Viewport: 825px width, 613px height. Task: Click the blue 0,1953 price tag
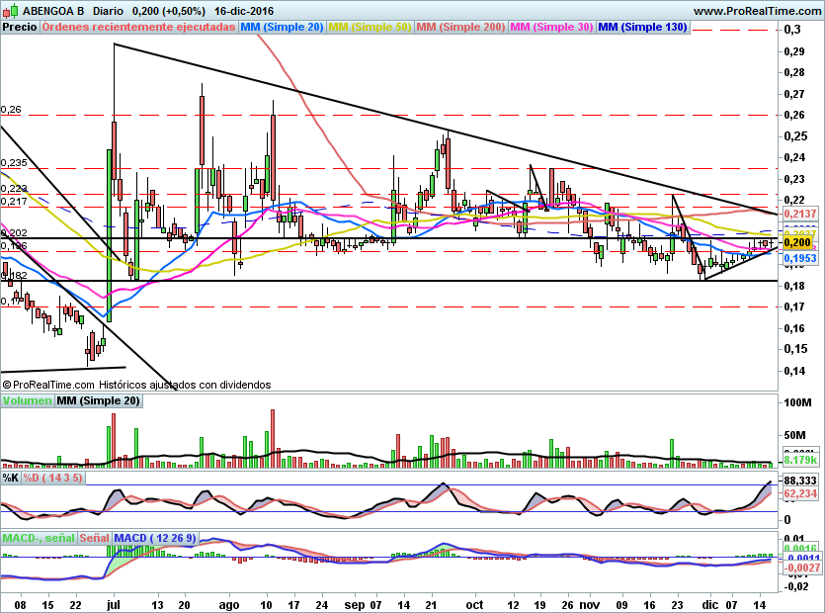[x=799, y=258]
